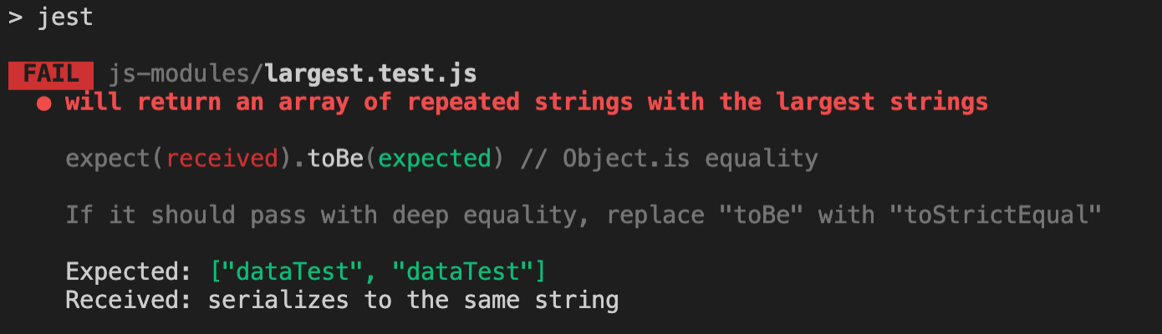Select quoted "toStrictEqual" in the hint line
The image size is (1162, 334).
click(x=993, y=215)
